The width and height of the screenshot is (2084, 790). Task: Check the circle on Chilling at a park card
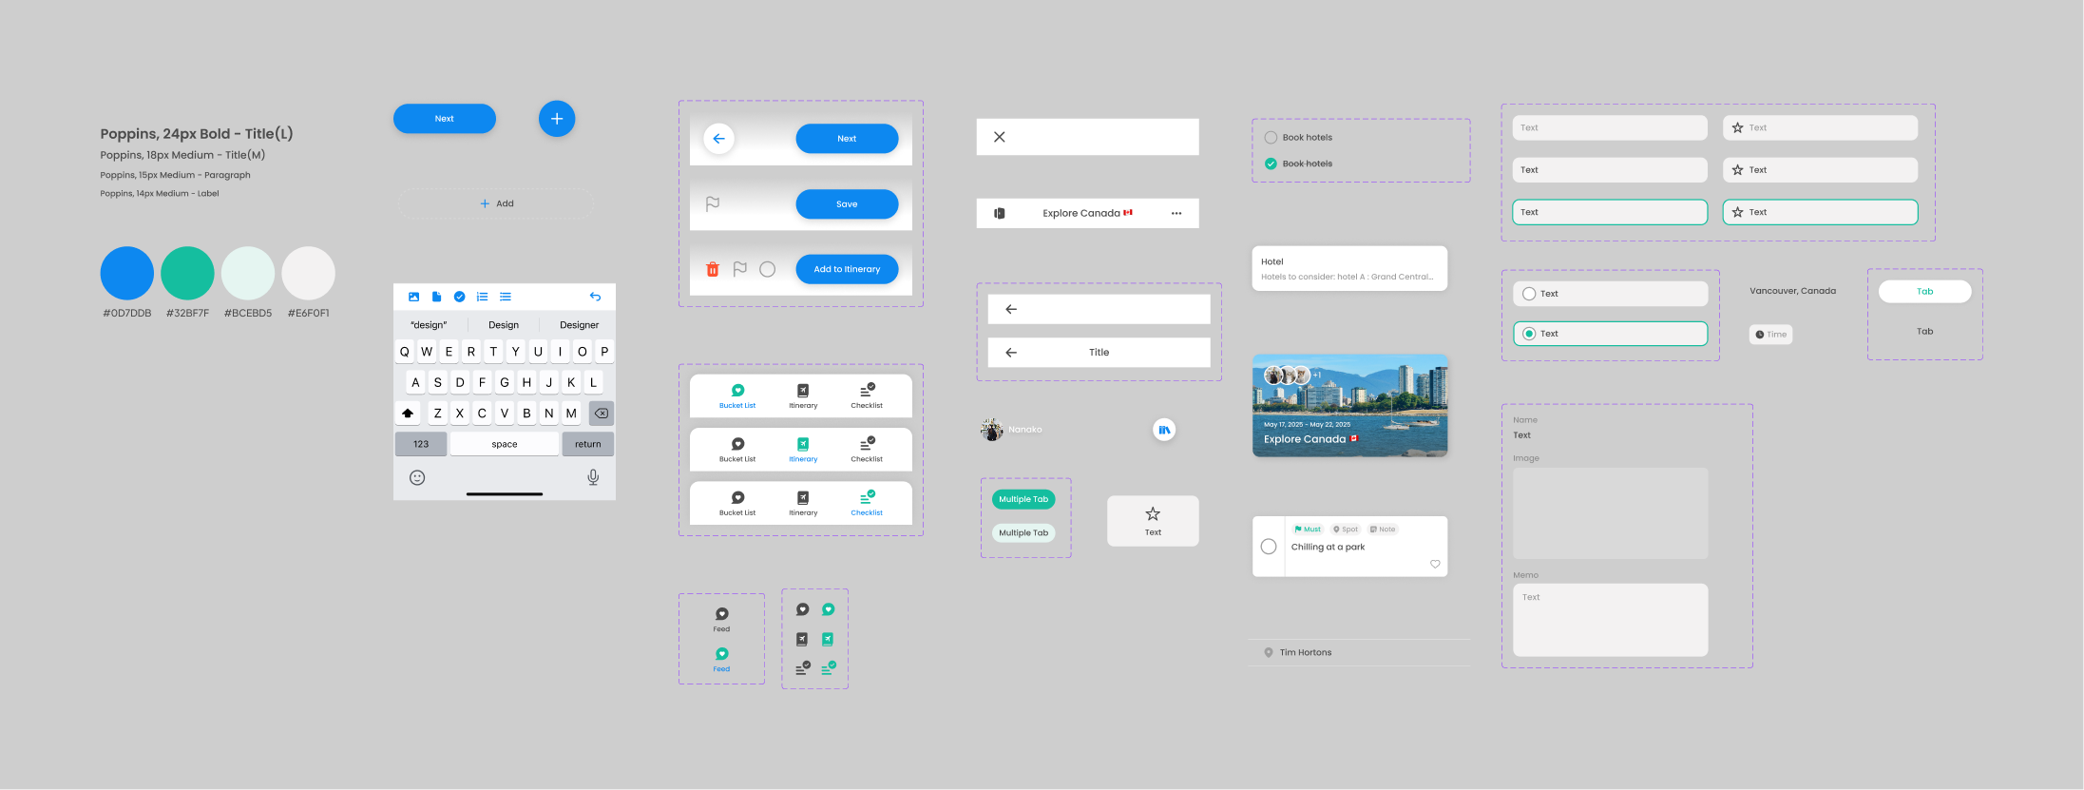coord(1269,547)
